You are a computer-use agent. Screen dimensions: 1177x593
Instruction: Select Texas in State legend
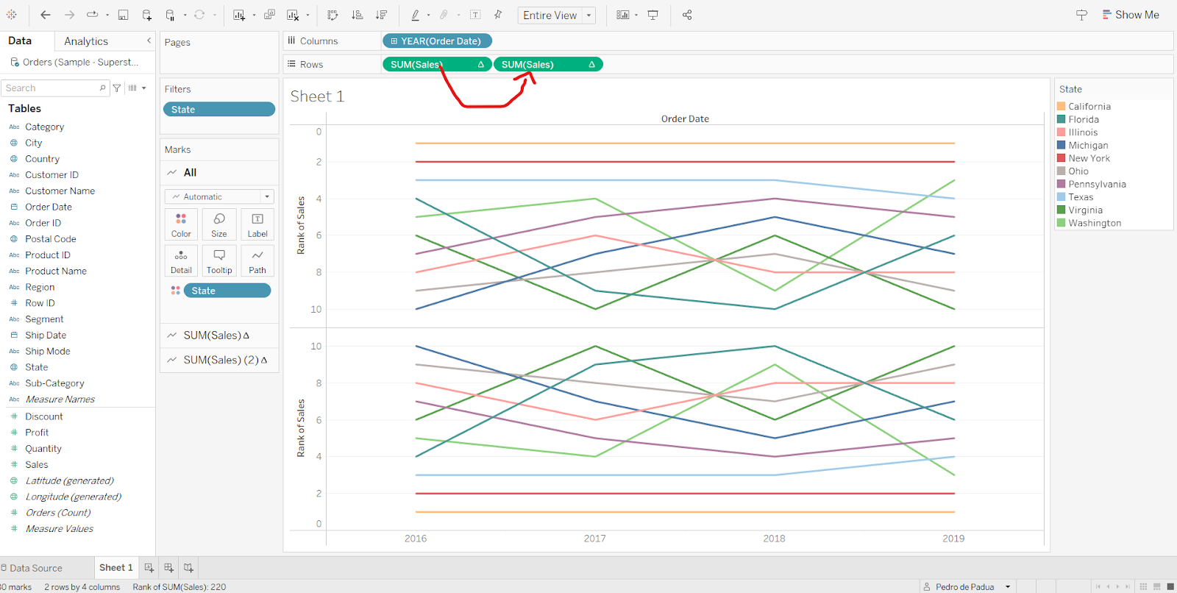(1081, 197)
